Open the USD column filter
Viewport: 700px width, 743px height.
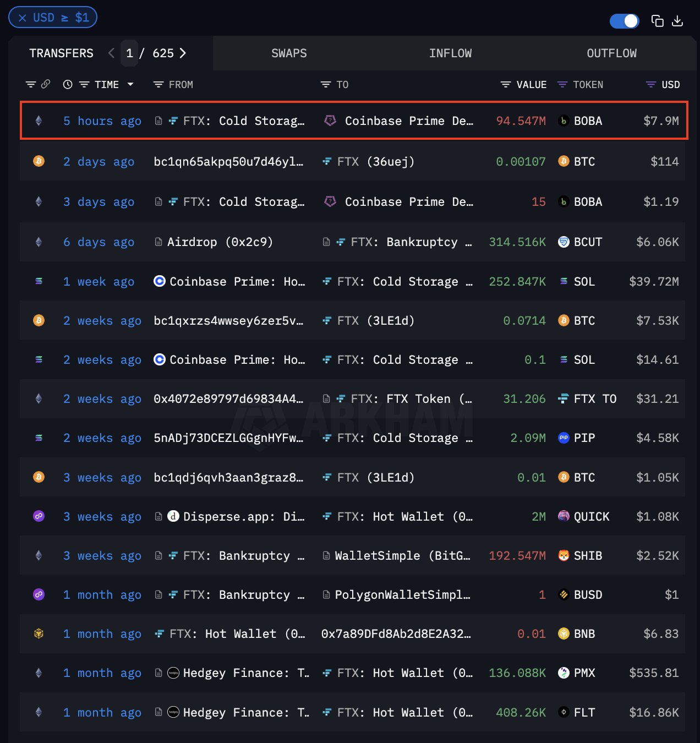[651, 84]
